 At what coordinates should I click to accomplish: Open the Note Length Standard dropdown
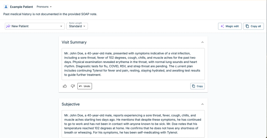[77, 26]
